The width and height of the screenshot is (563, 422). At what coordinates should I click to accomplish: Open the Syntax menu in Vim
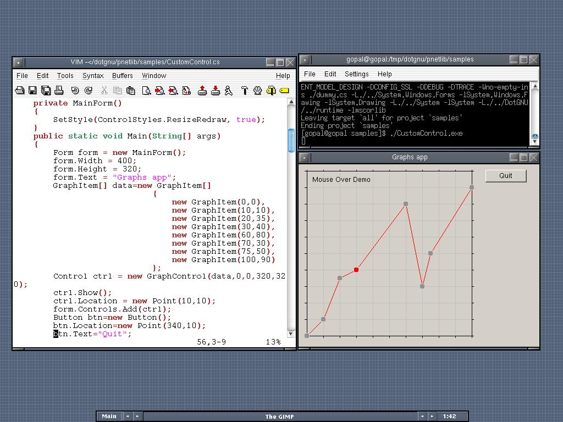click(93, 76)
